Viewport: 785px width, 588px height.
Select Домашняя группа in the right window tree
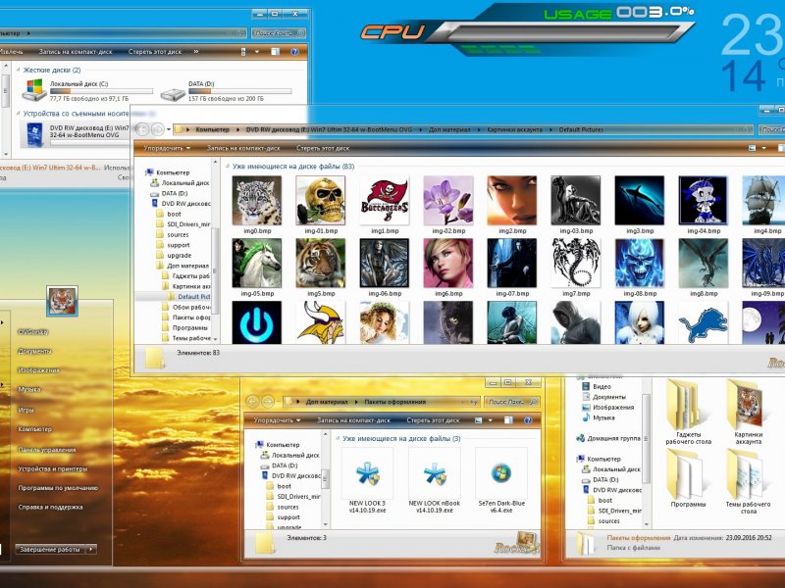click(x=614, y=438)
